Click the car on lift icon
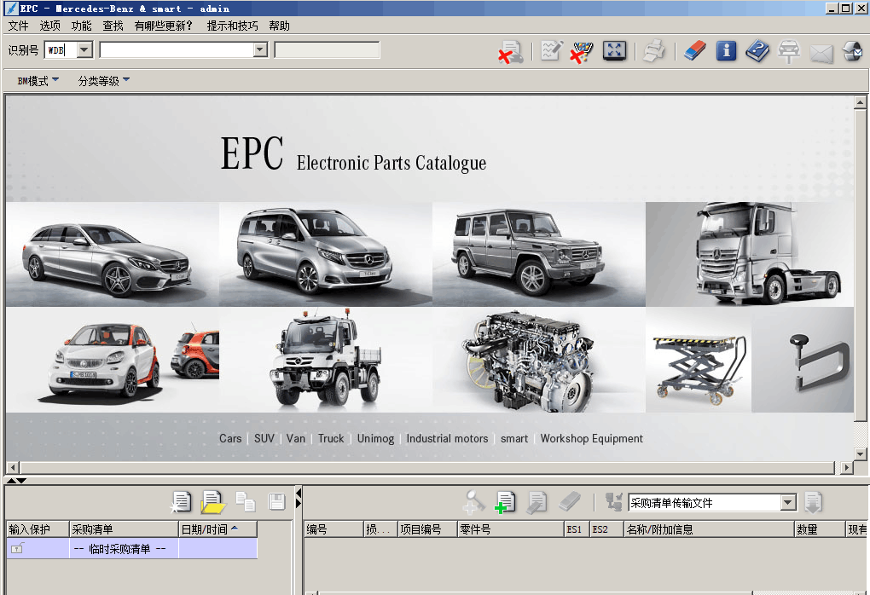 [x=788, y=51]
